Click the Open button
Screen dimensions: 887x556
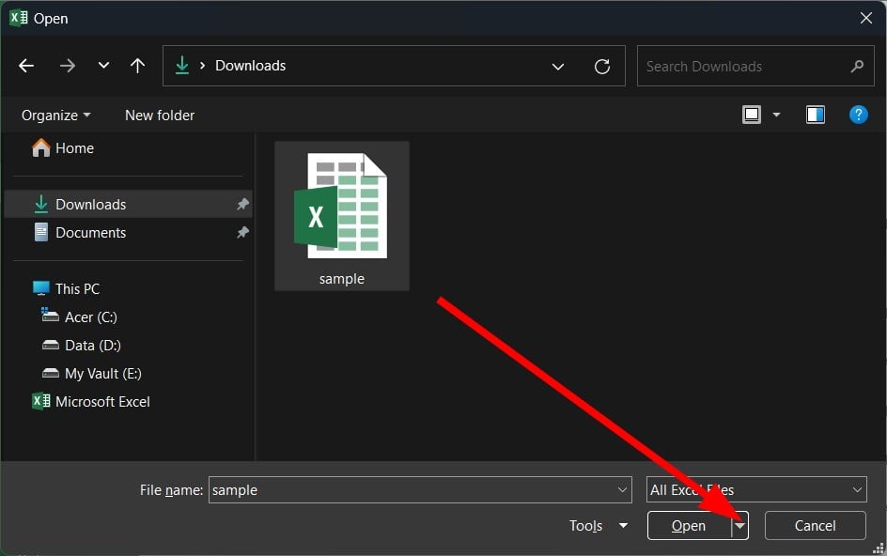coord(689,526)
